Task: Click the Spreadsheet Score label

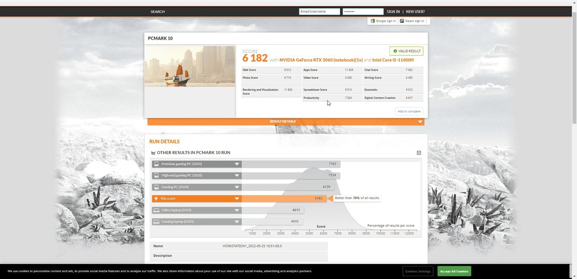Action: (315, 90)
